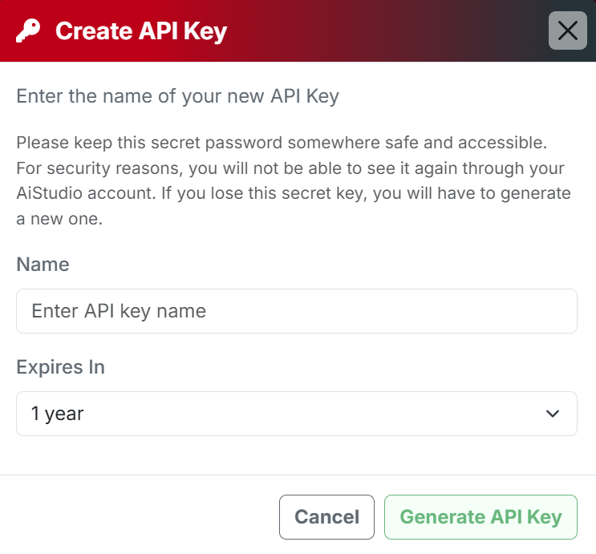Select the "1 year" expiry value text

[58, 414]
